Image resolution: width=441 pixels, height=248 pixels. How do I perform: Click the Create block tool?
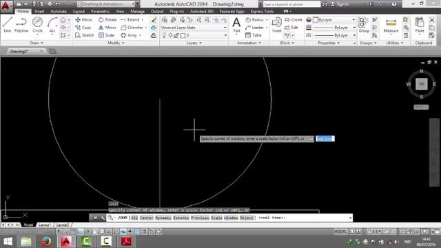[294, 20]
